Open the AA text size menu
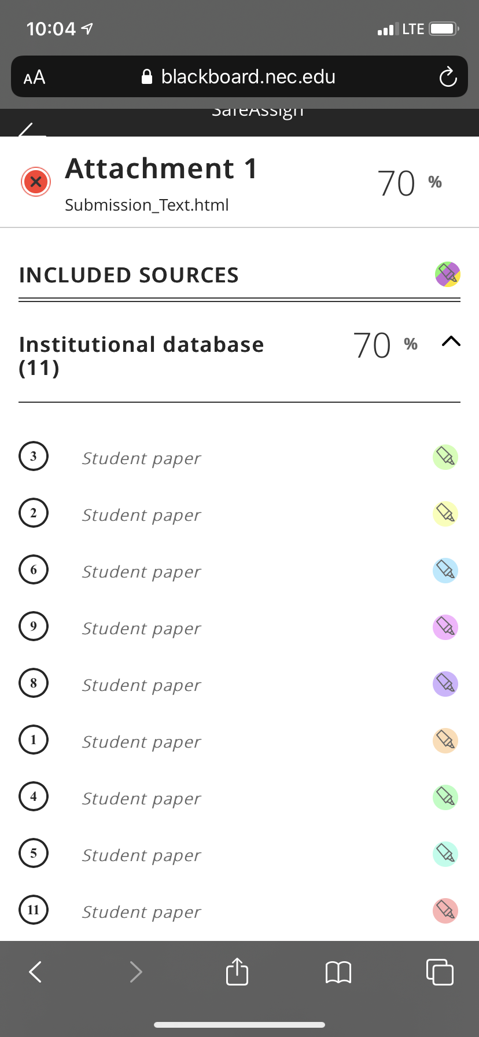 click(34, 77)
